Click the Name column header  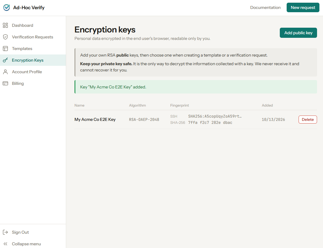[79, 105]
